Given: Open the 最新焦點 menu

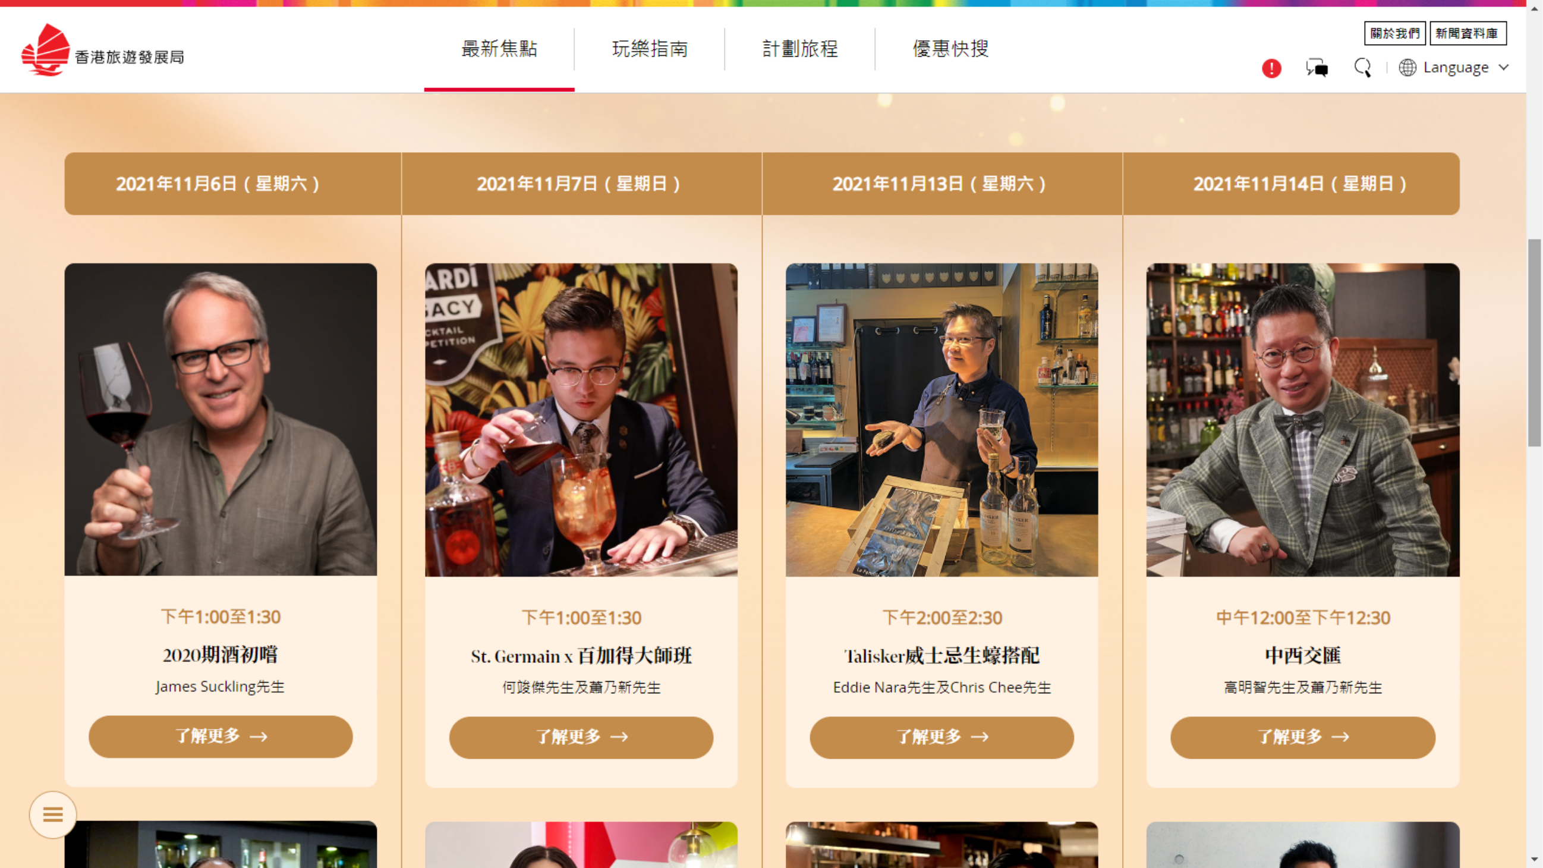Looking at the screenshot, I should pyautogui.click(x=499, y=49).
